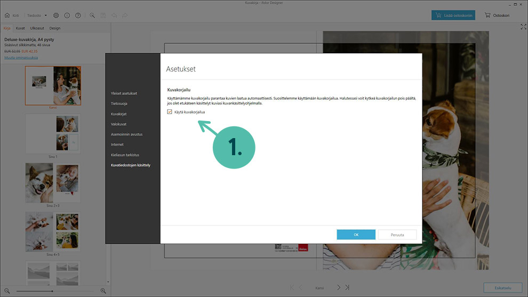Viewport: 528px width, 297px height.
Task: Open help with the question mark icon
Action: 78,15
